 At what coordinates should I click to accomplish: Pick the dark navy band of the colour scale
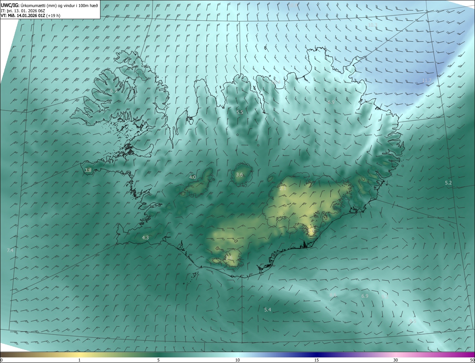[317, 354]
